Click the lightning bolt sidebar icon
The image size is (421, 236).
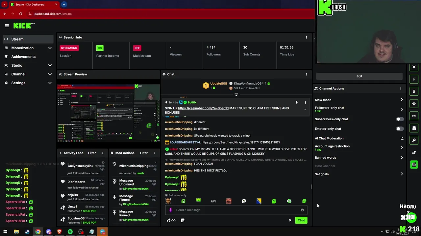coord(414,79)
